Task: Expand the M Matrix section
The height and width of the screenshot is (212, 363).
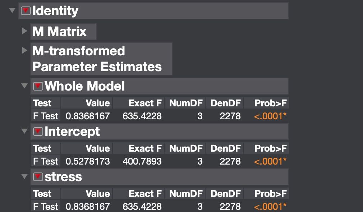Action: click(x=24, y=31)
